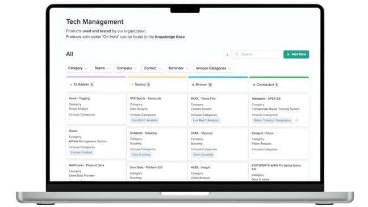Open the Category filter dropdown
The image size is (368, 207).
pos(78,68)
